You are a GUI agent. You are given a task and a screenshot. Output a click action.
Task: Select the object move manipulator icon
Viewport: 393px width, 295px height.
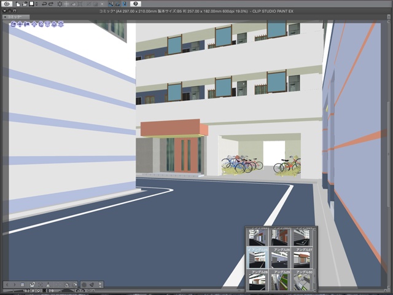pos(34,24)
